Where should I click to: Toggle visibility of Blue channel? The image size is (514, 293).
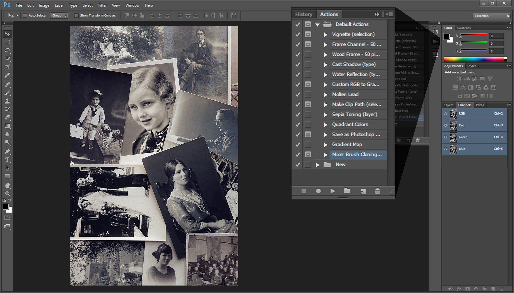pos(446,148)
